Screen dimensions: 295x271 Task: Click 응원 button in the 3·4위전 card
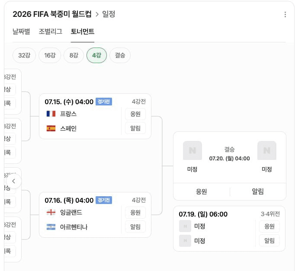269,226
